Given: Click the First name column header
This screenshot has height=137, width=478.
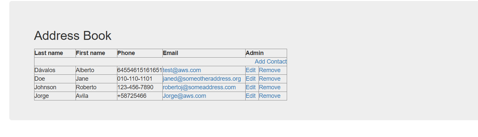Looking at the screenshot, I should click(x=90, y=53).
